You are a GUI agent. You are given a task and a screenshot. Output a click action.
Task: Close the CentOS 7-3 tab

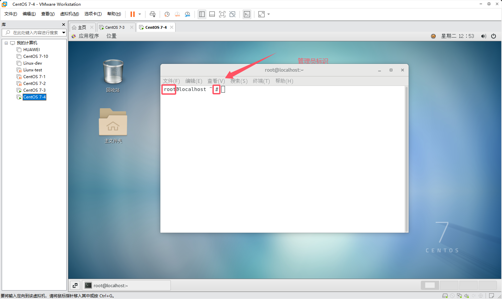tap(132, 27)
